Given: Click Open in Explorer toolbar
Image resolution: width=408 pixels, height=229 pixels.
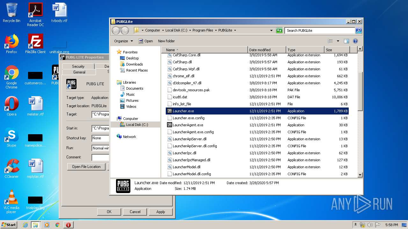Looking at the screenshot, I should tap(146, 41).
